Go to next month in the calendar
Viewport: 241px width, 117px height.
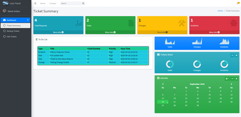pos(231,84)
